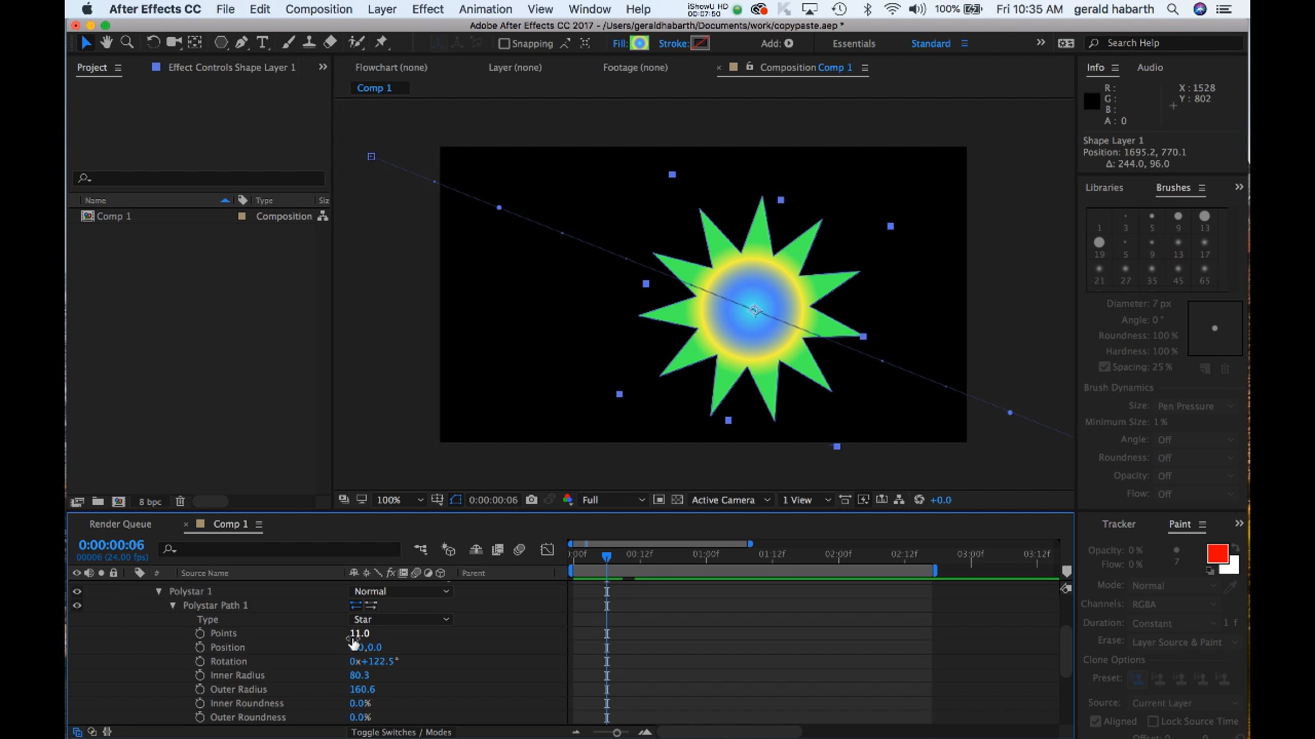The width and height of the screenshot is (1315, 739).
Task: Open the Star type dropdown
Action: coord(401,620)
